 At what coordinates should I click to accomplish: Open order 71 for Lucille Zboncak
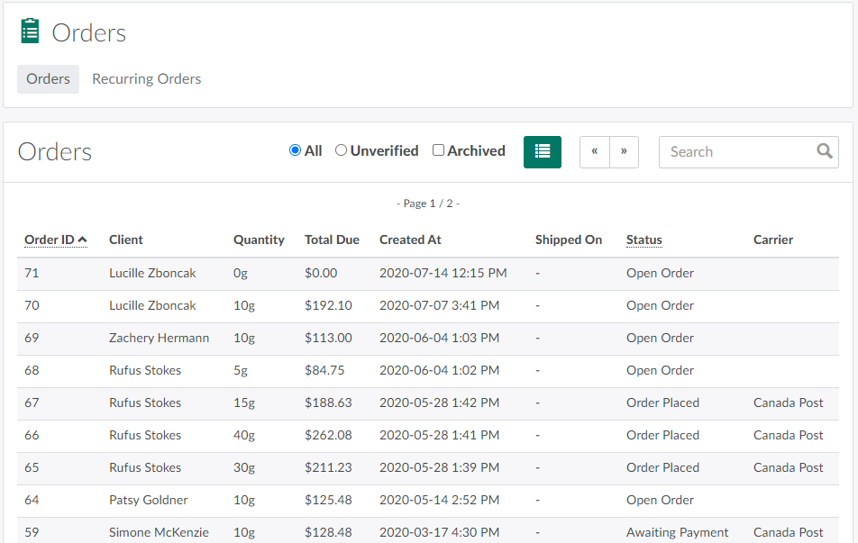pyautogui.click(x=32, y=273)
